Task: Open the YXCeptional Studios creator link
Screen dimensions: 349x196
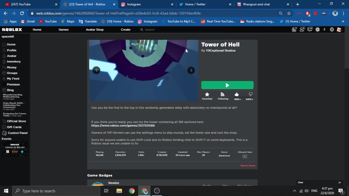Action: [221, 51]
